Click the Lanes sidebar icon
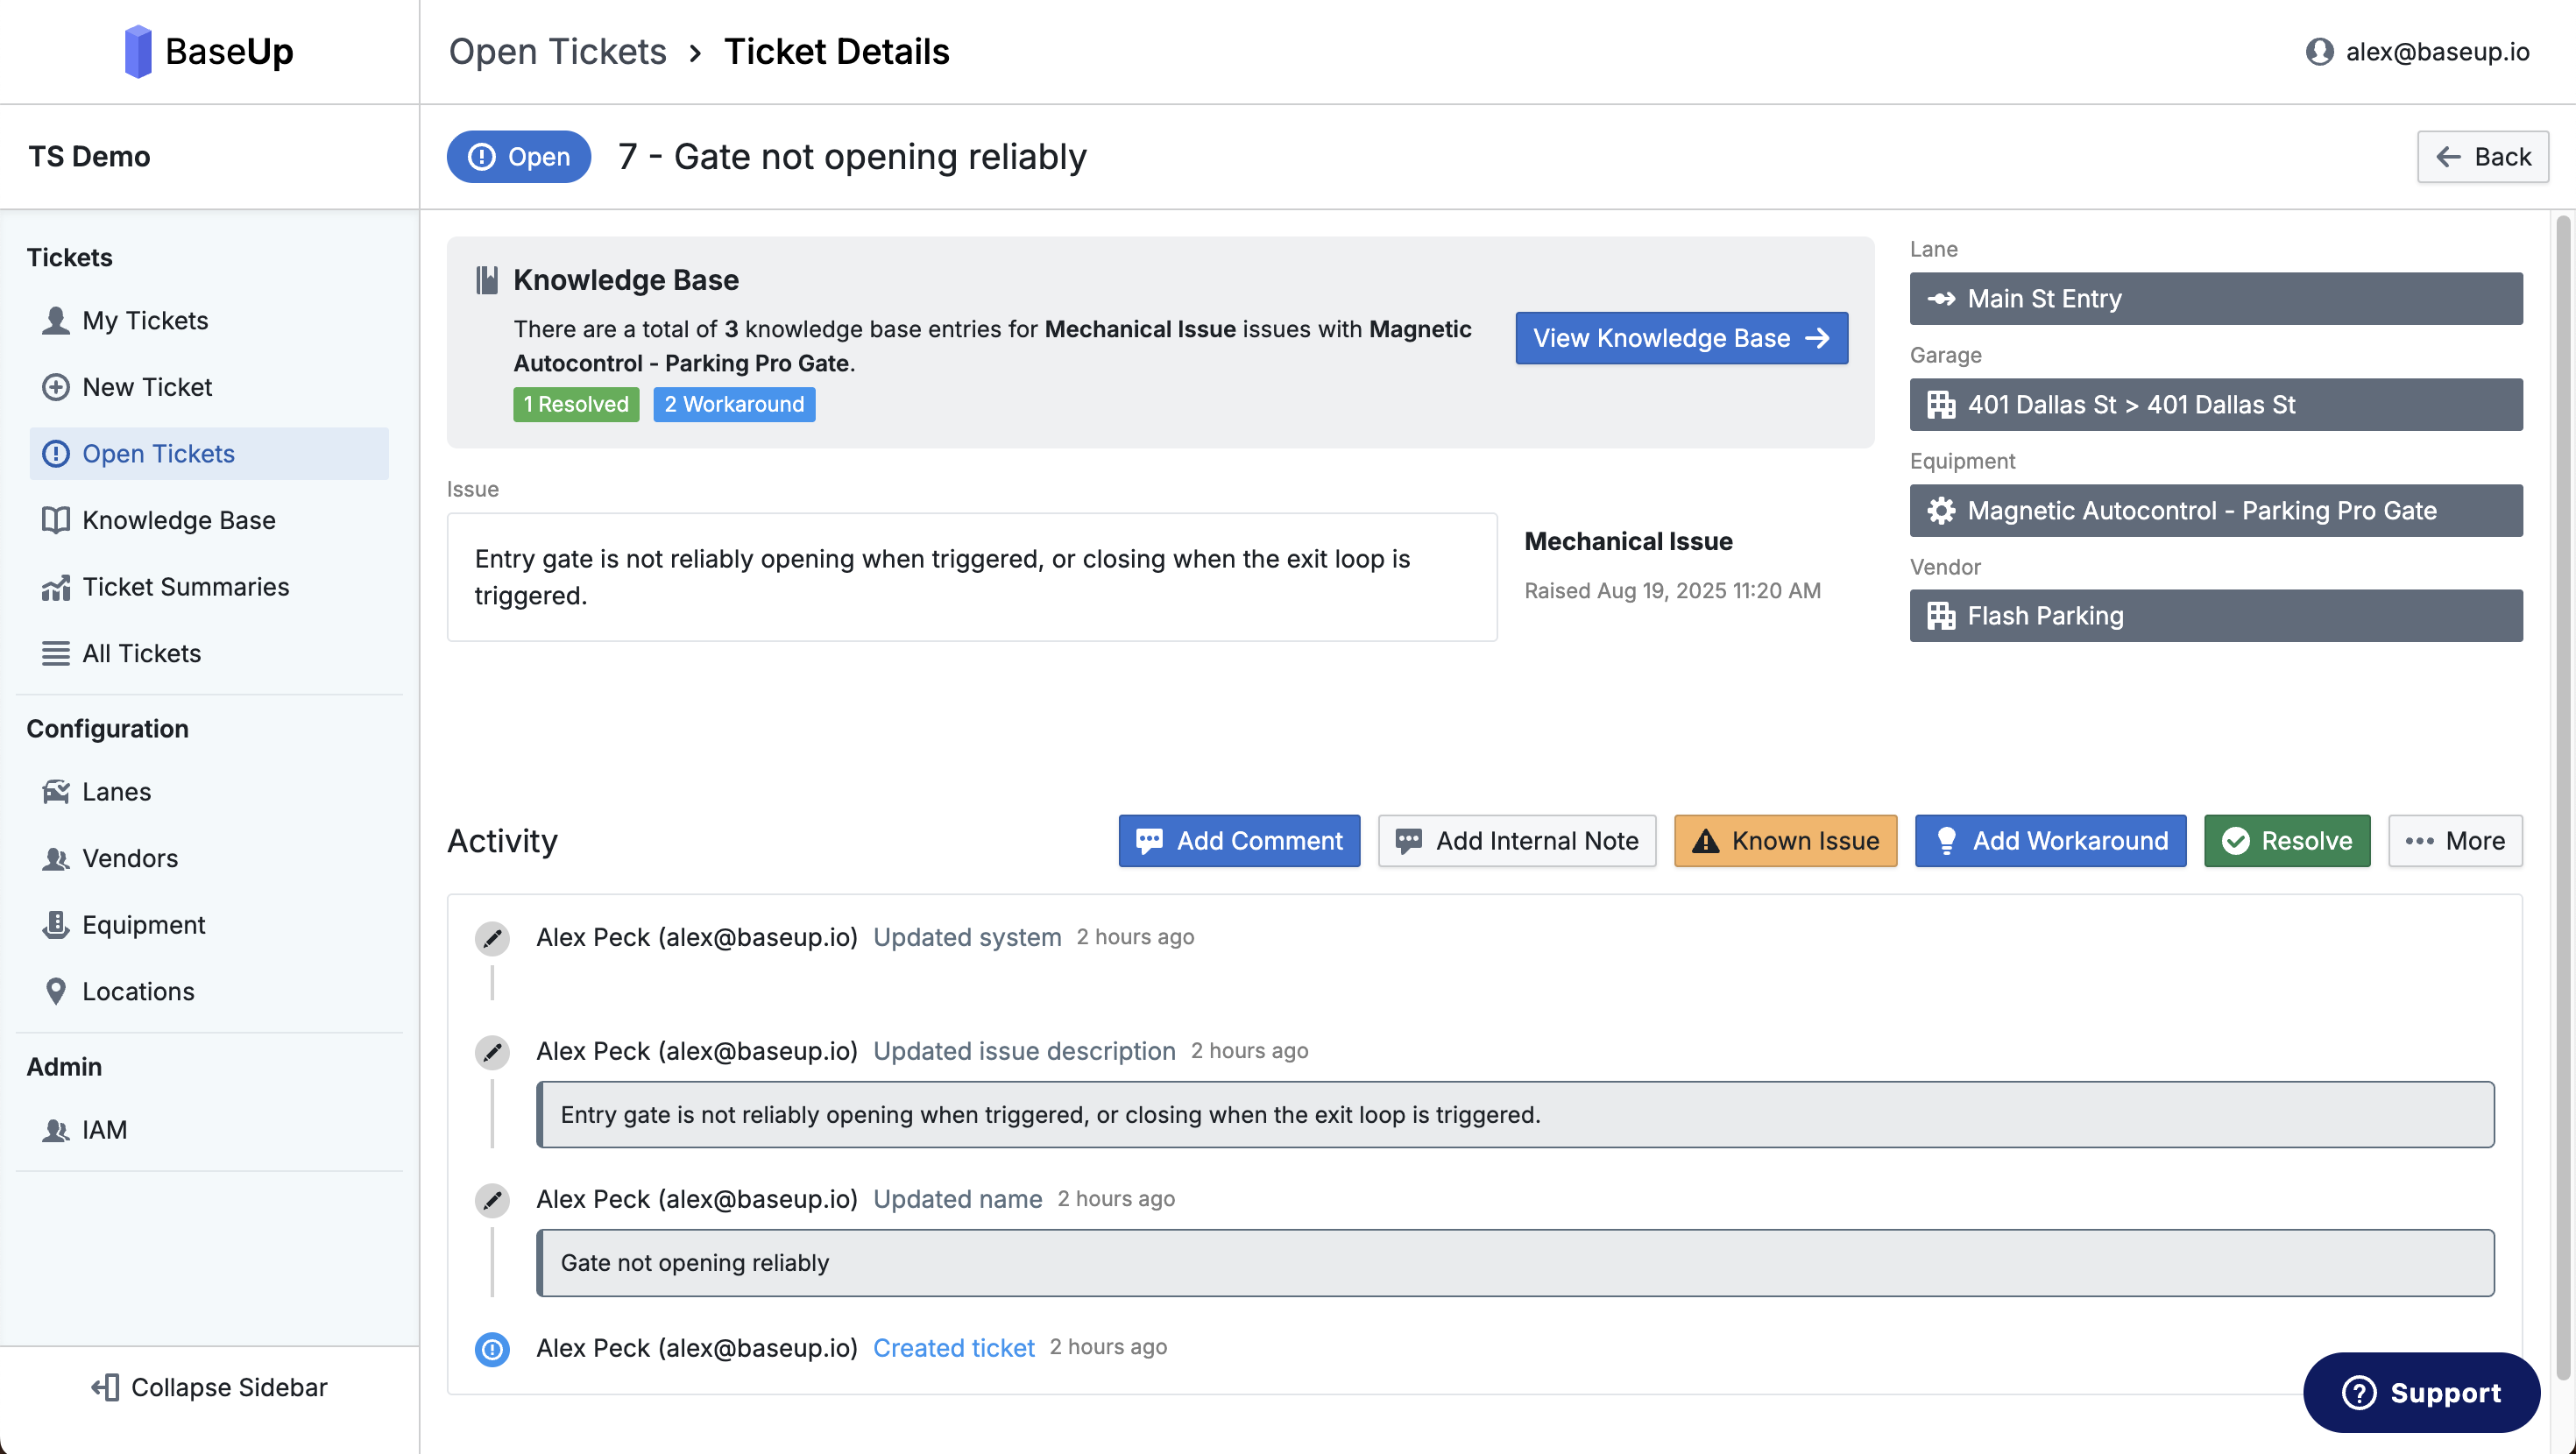 tap(56, 792)
